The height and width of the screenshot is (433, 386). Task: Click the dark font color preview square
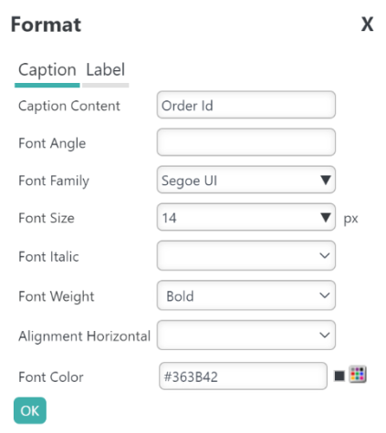[x=339, y=376]
